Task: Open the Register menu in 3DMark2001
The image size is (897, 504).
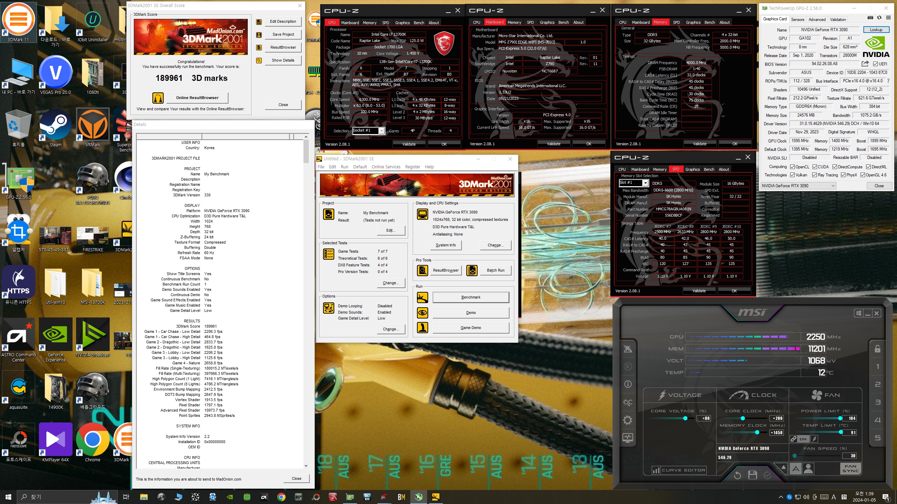Action: tap(412, 167)
